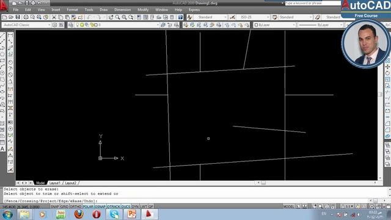Click the Paste icon in standard toolbar
This screenshot has width=391, height=220.
[x=67, y=17]
